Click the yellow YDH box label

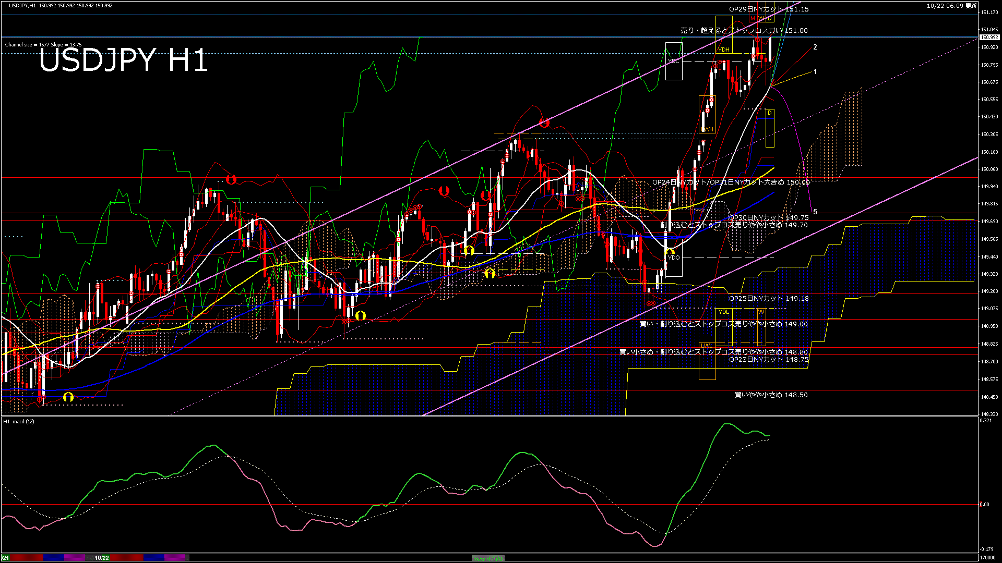(x=724, y=50)
